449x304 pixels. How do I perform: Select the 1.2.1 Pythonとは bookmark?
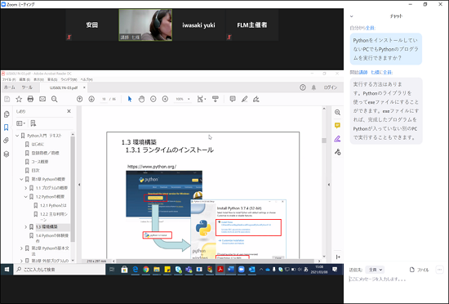click(53, 205)
